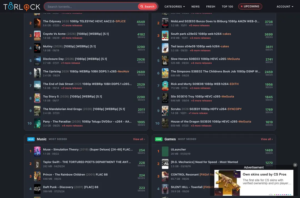Click the Pany - The Paradise poster
Screen dimensions: 300x198
[37, 123]
